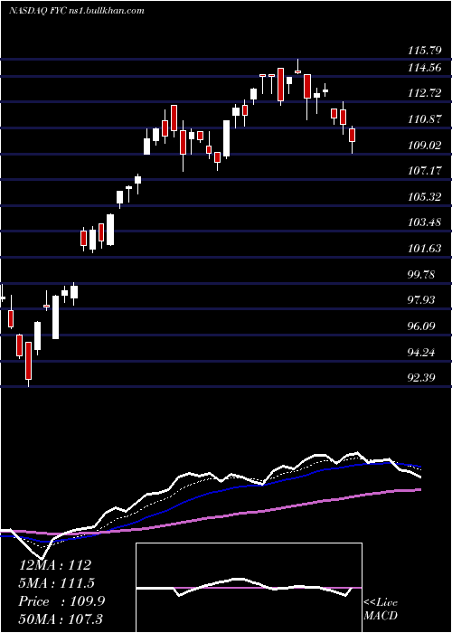
Task: Click the 99.78 price level label
Action: click(x=422, y=275)
